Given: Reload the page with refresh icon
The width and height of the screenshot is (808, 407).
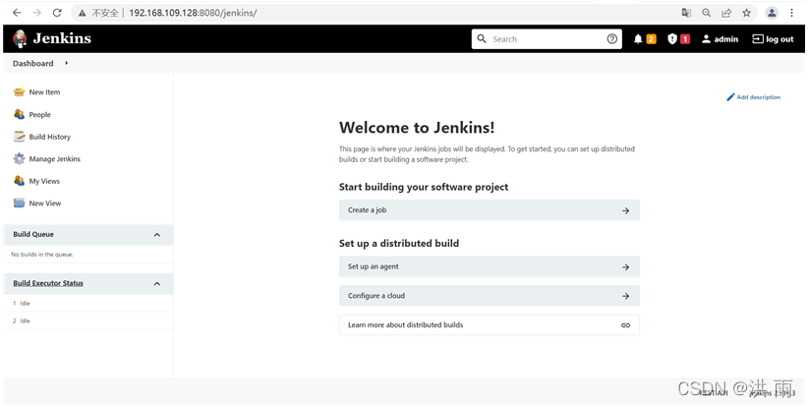Looking at the screenshot, I should pos(57,13).
